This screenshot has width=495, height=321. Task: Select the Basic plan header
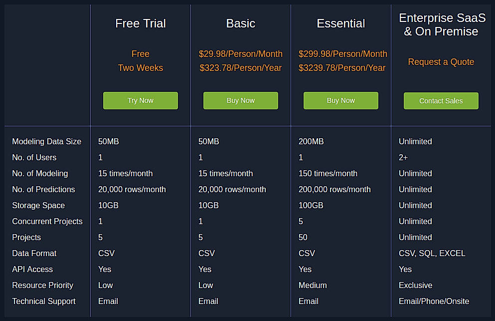[240, 23]
